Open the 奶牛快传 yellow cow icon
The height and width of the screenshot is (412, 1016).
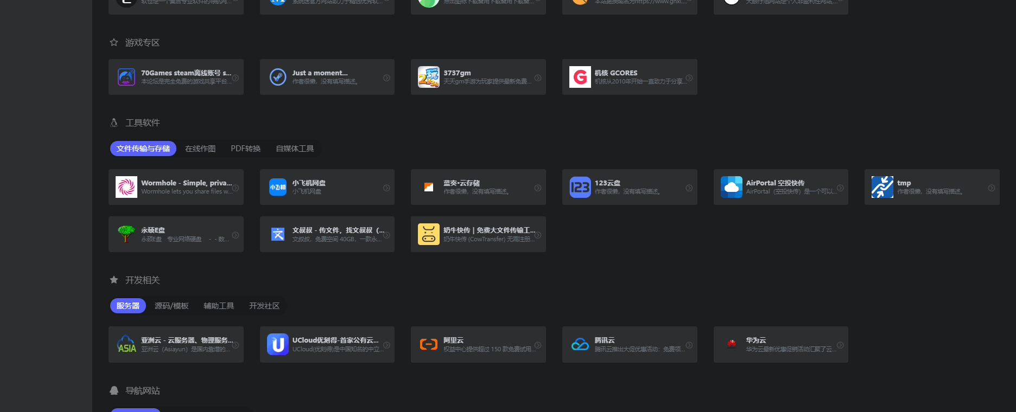tap(429, 234)
